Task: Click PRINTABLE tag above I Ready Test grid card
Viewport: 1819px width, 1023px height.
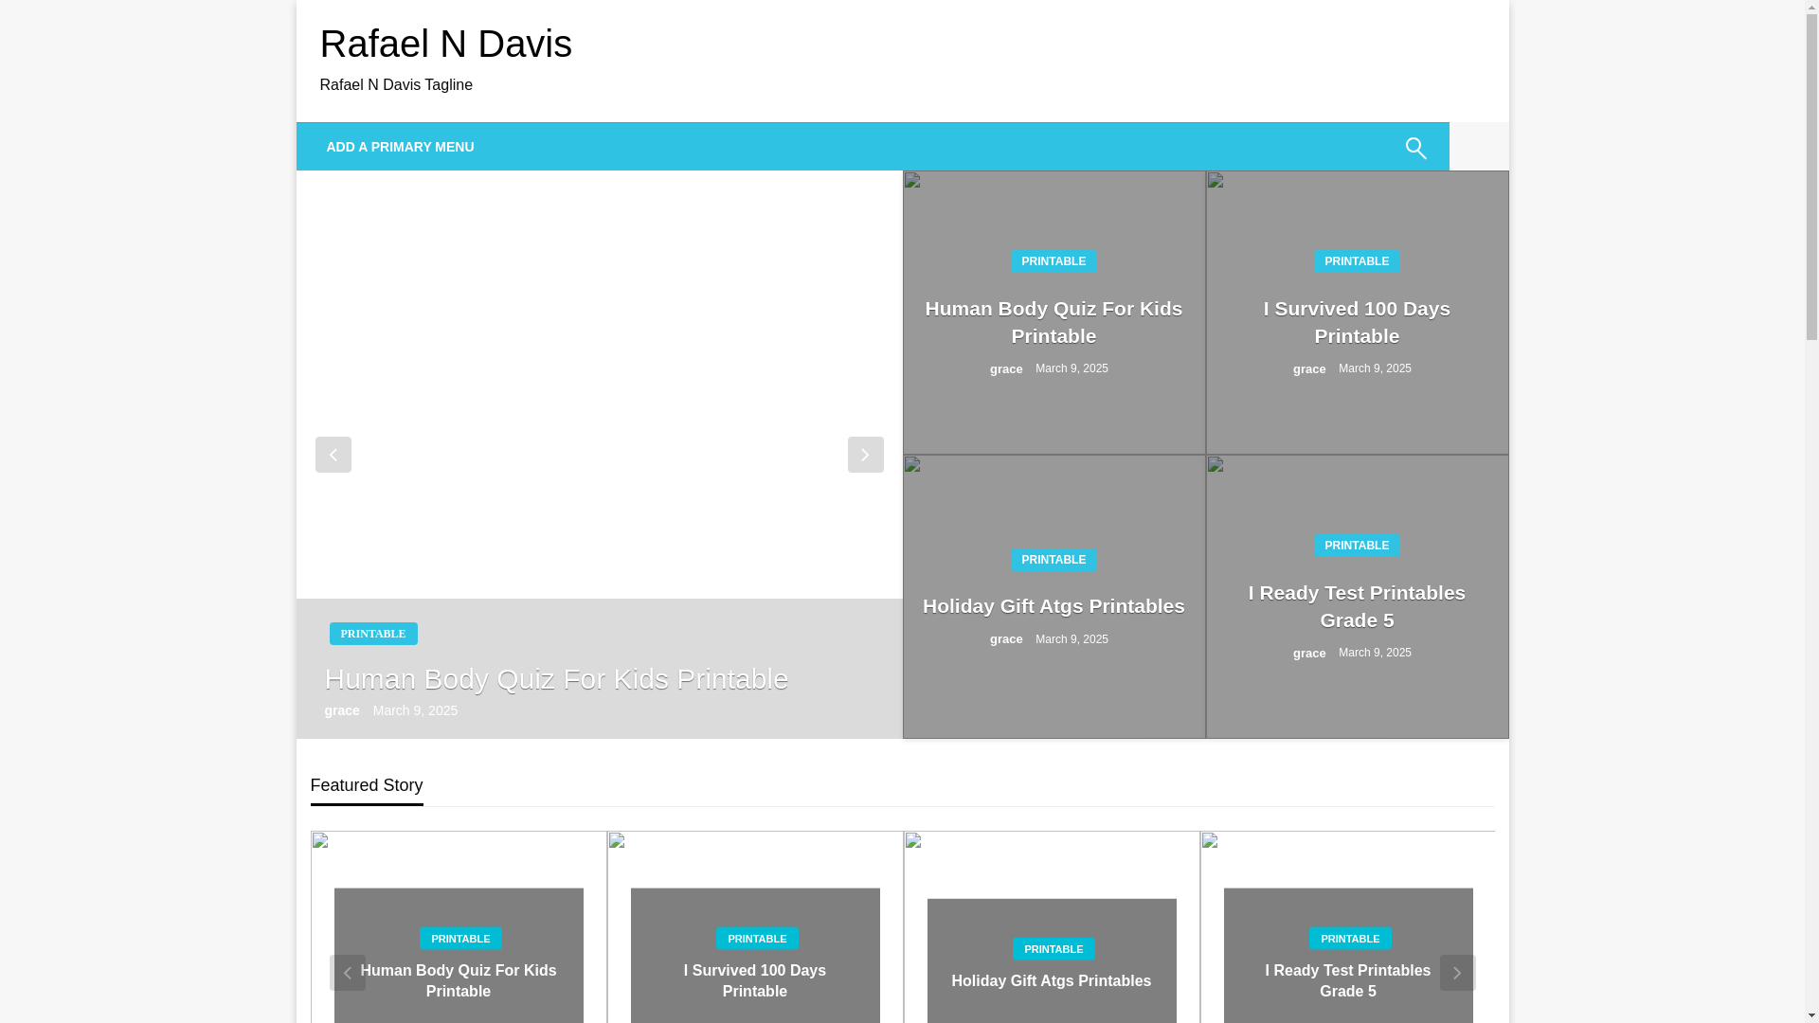Action: click(1357, 546)
